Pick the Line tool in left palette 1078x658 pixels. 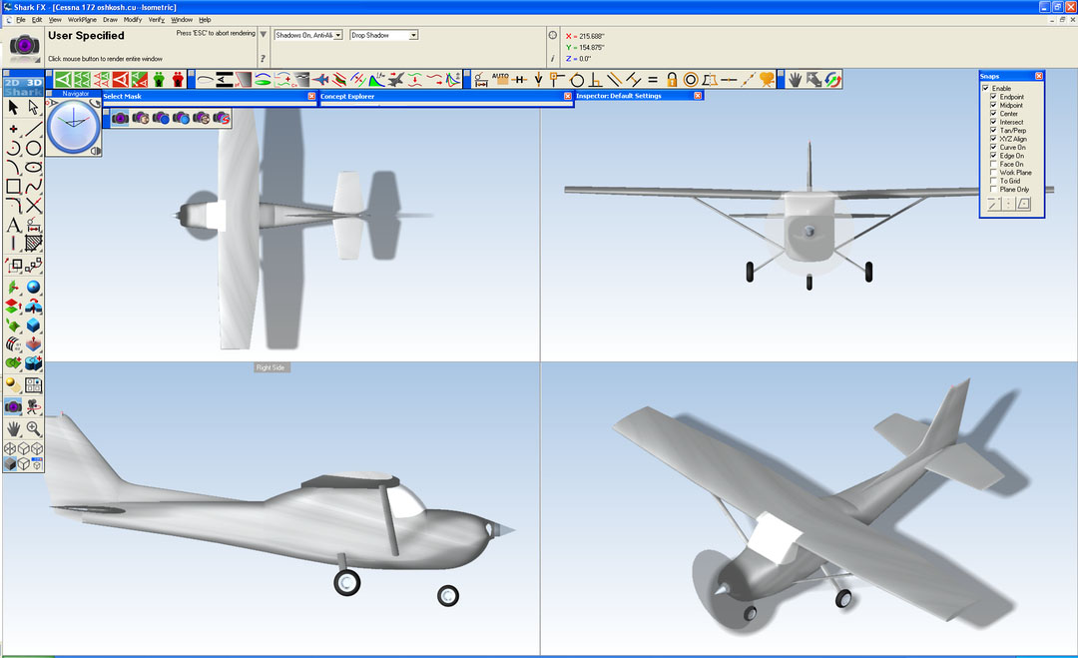(x=33, y=128)
